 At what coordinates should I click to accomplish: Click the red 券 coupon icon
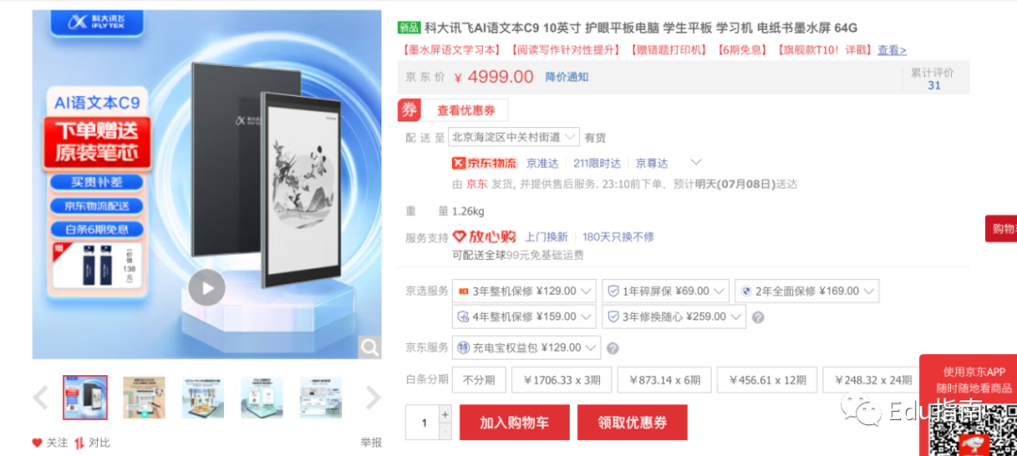(x=410, y=110)
